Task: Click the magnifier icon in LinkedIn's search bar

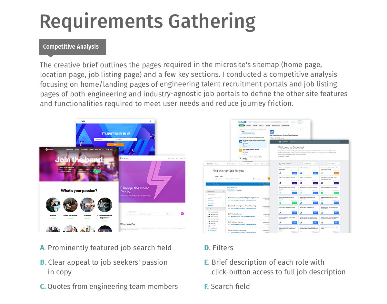Action: [x=287, y=122]
